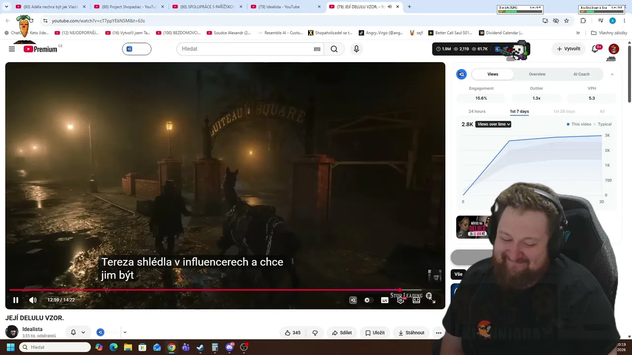Bookmark this page with the star
This screenshot has width=632, height=355.
[566, 21]
